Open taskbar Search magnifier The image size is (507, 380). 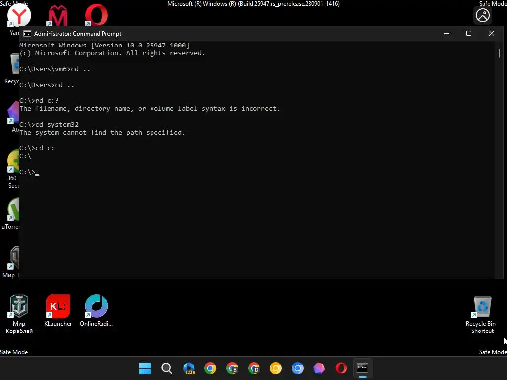[166, 368]
